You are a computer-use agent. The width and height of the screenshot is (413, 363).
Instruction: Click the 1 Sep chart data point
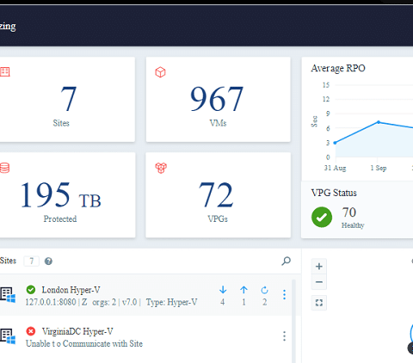tap(379, 122)
